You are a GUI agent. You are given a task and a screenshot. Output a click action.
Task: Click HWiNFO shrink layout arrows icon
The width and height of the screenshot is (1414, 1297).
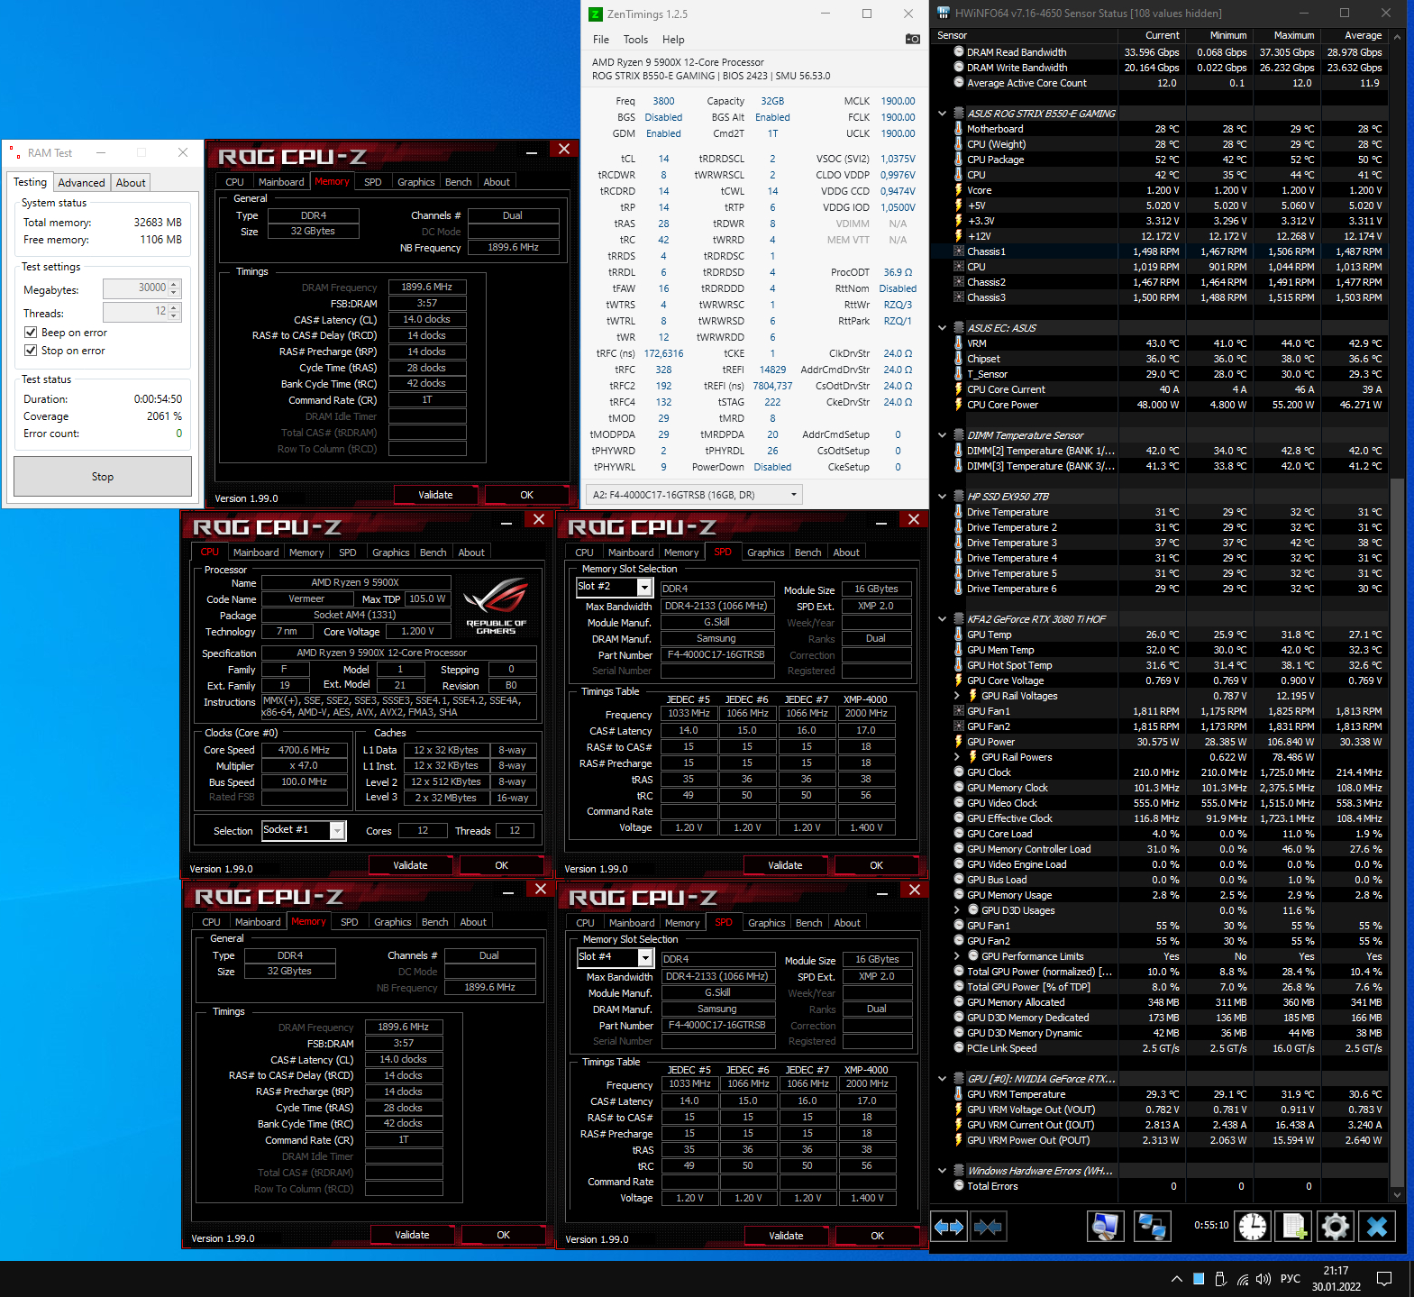pyautogui.click(x=989, y=1227)
